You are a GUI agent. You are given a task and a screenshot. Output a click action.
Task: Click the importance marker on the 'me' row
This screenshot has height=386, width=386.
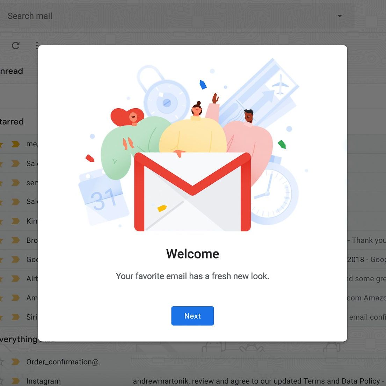[x=15, y=144]
